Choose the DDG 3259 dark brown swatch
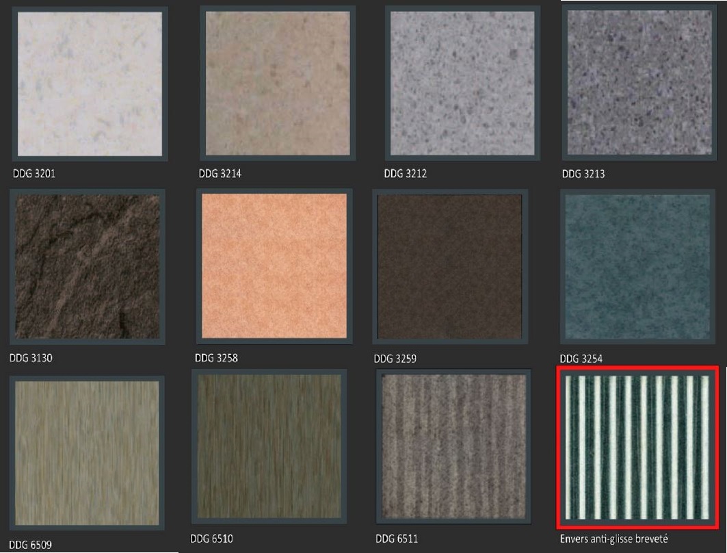Screen dimensions: 727x553 (x=450, y=267)
